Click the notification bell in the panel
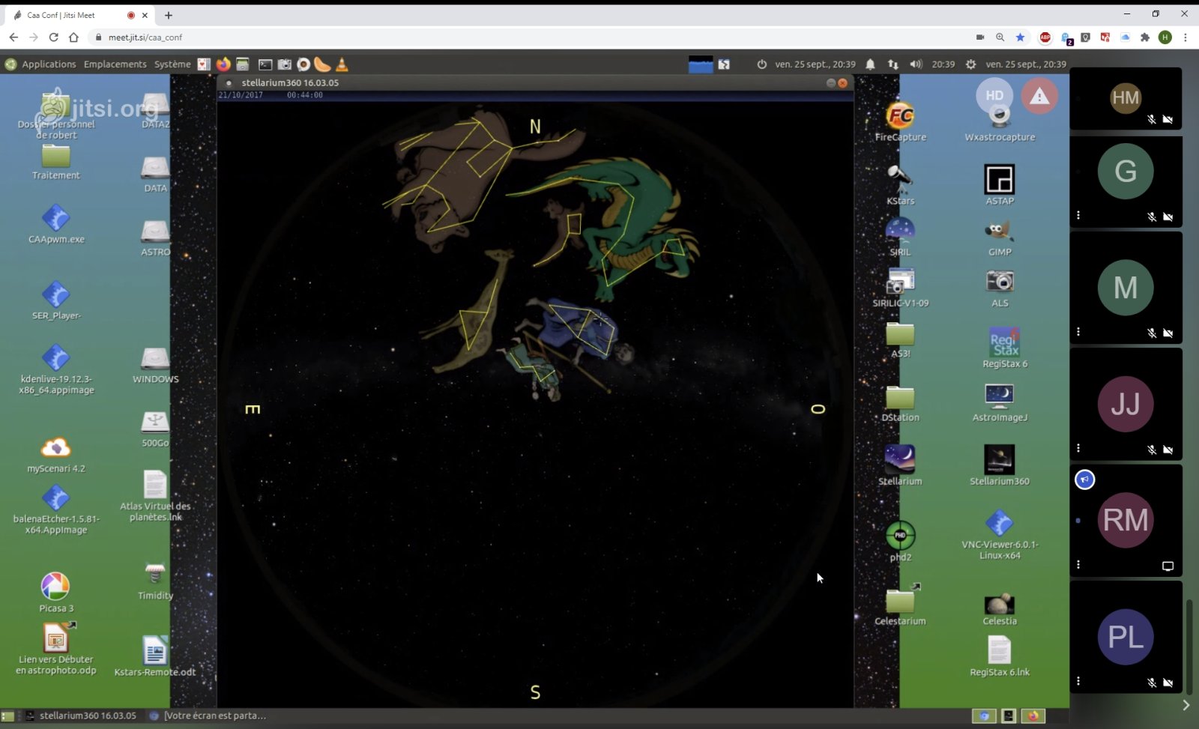The width and height of the screenshot is (1199, 729). pos(870,64)
